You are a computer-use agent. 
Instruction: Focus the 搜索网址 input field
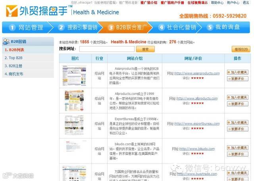point(107,49)
